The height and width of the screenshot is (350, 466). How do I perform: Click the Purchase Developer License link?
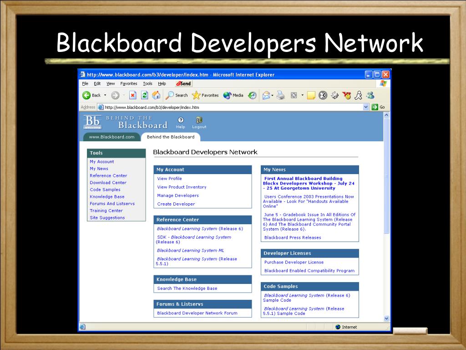point(294,262)
